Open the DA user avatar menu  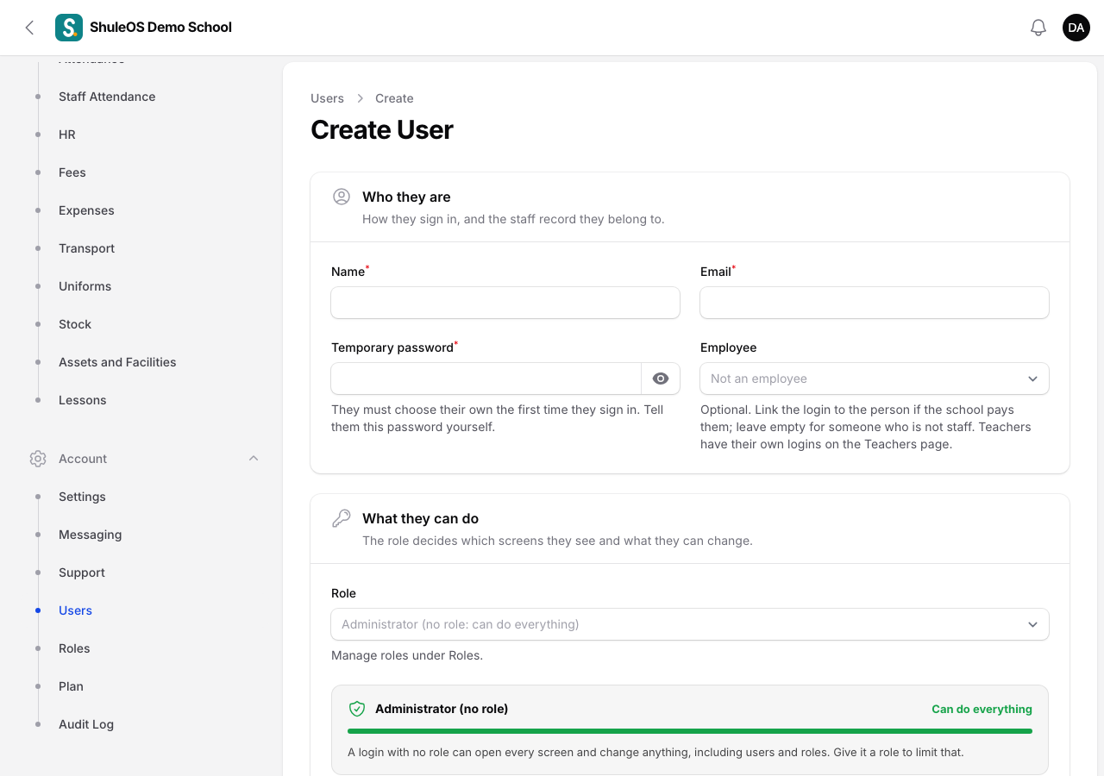pos(1076,28)
